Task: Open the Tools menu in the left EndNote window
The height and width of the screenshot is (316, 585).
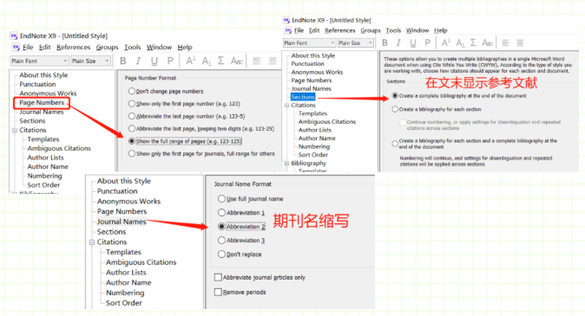Action: pos(133,48)
